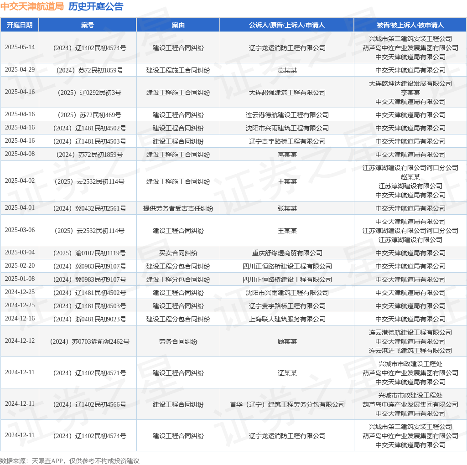
Task: Click the date 2025-04-02
Action: coord(20,181)
